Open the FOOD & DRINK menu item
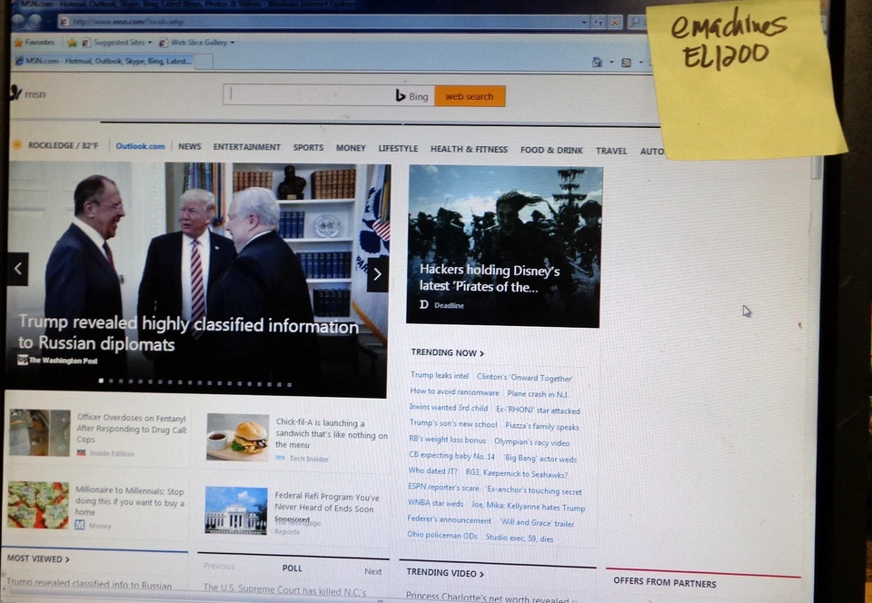 coord(551,151)
